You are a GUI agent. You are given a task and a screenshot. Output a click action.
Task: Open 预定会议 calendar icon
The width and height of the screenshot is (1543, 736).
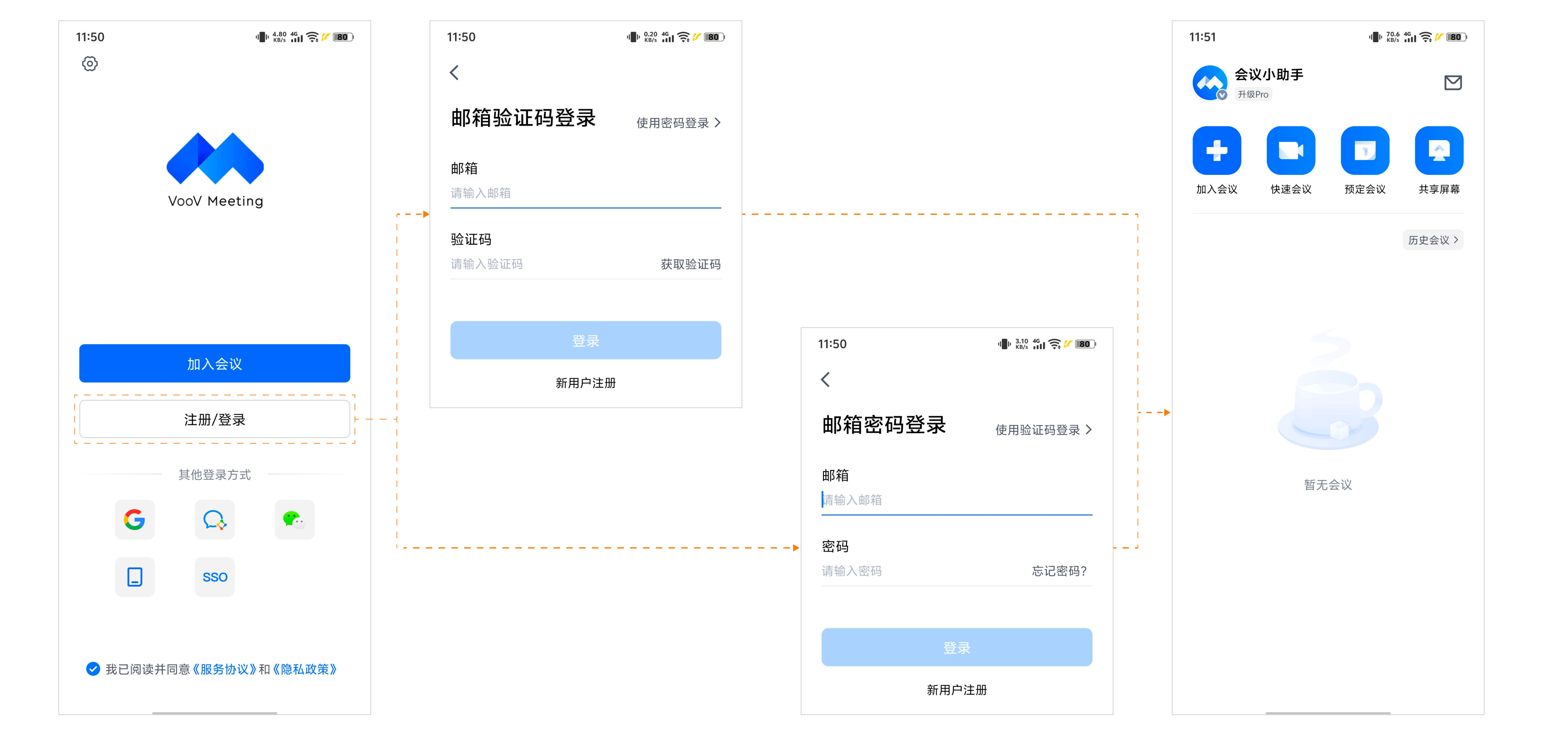coord(1364,150)
